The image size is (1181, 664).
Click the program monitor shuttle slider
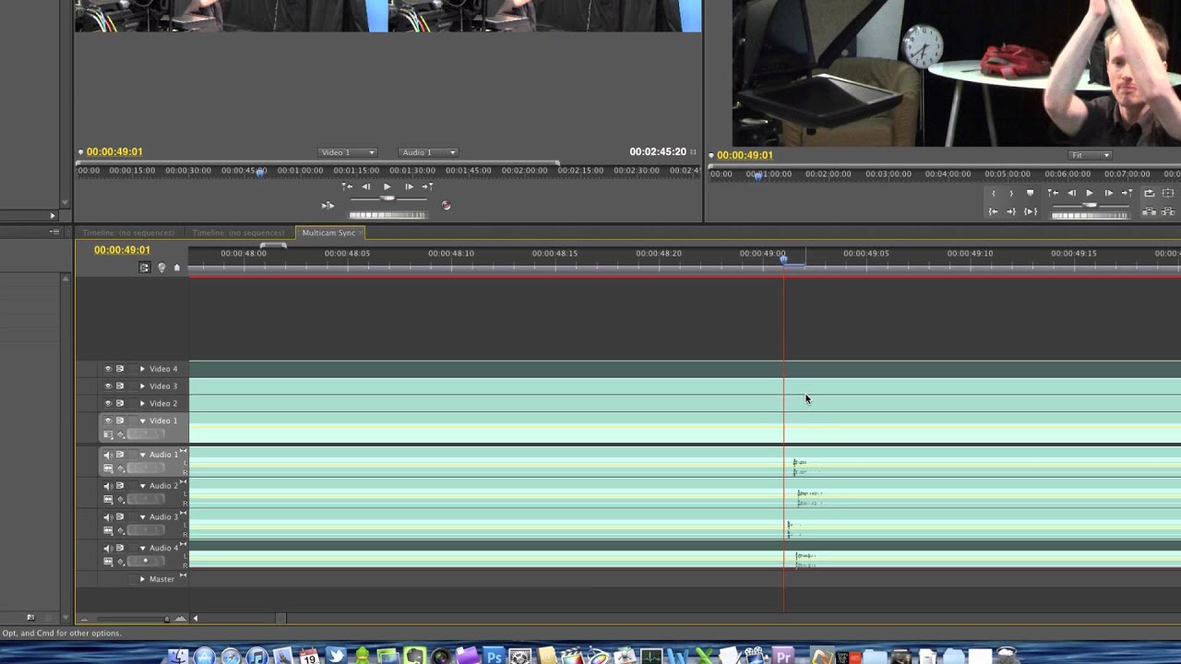pyautogui.click(x=1090, y=205)
